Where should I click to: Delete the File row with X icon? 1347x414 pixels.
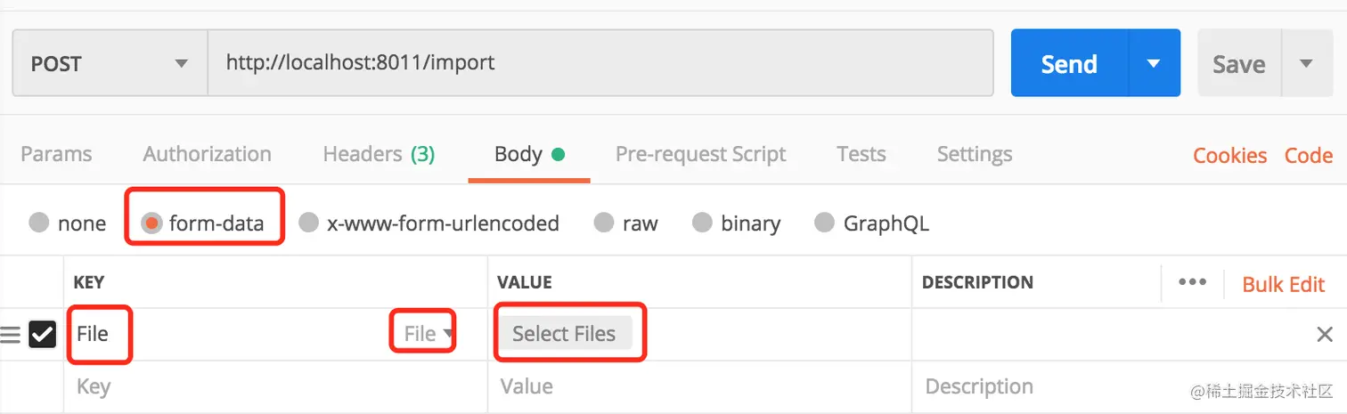1325,335
